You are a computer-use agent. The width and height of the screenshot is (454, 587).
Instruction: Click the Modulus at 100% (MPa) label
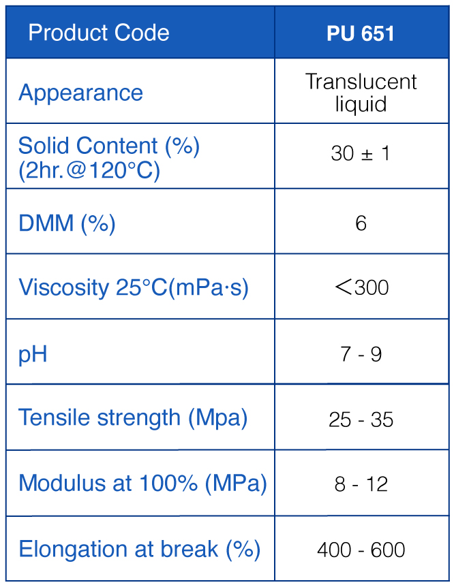point(142,483)
